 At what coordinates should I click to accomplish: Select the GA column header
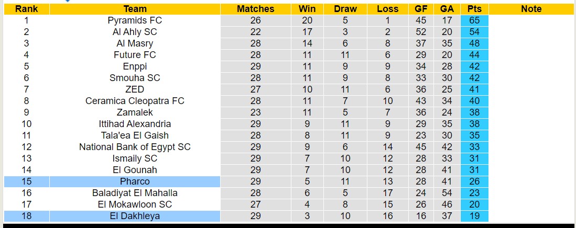point(447,9)
